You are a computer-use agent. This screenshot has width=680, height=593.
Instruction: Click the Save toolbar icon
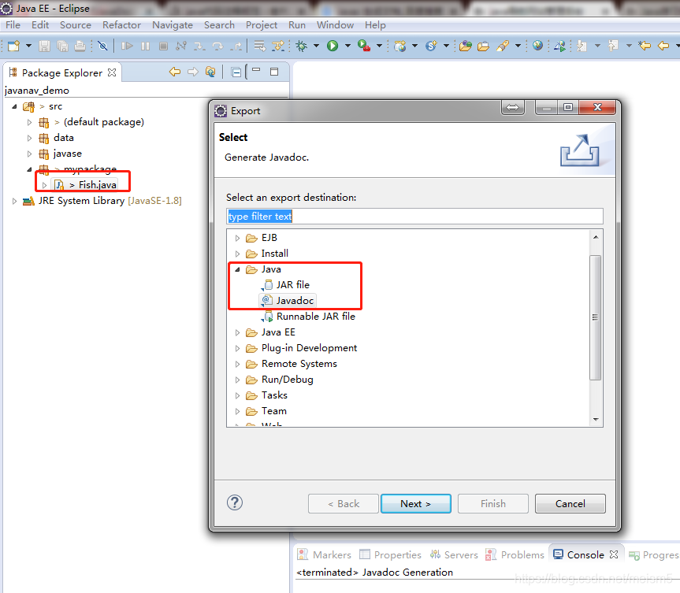tap(44, 46)
